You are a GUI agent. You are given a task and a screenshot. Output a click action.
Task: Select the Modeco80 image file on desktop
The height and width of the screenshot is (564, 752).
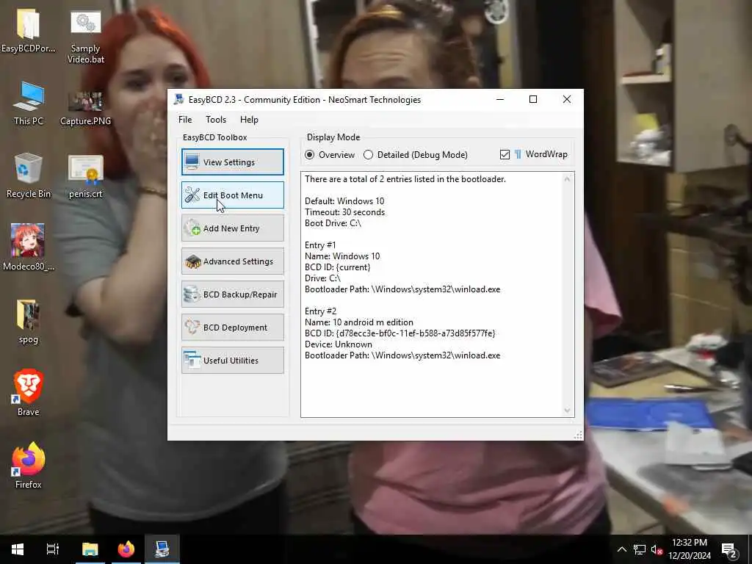pyautogui.click(x=29, y=247)
